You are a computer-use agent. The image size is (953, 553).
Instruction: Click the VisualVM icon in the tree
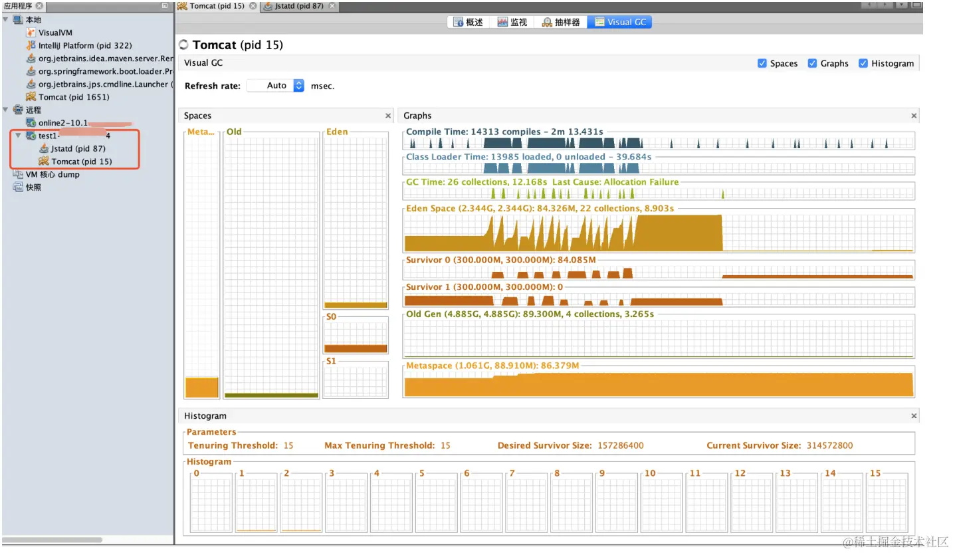pos(31,33)
